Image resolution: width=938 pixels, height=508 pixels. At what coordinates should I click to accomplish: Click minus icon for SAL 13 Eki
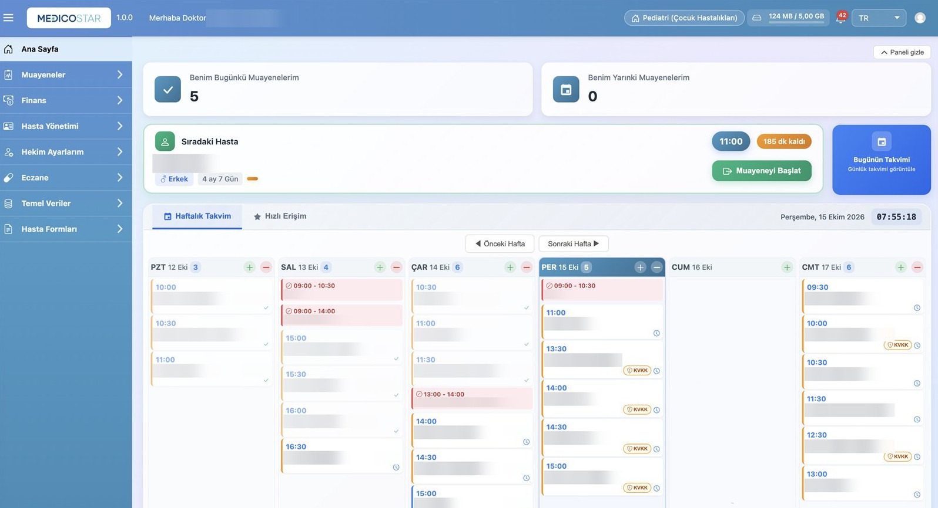[x=397, y=267]
